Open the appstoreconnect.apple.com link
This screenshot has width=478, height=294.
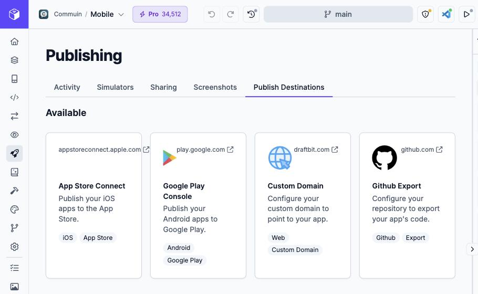[100, 150]
